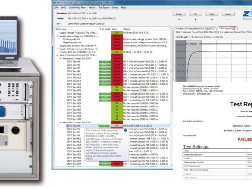Collapse the Table 3 Harmonic Current Test node

[x=57, y=55]
